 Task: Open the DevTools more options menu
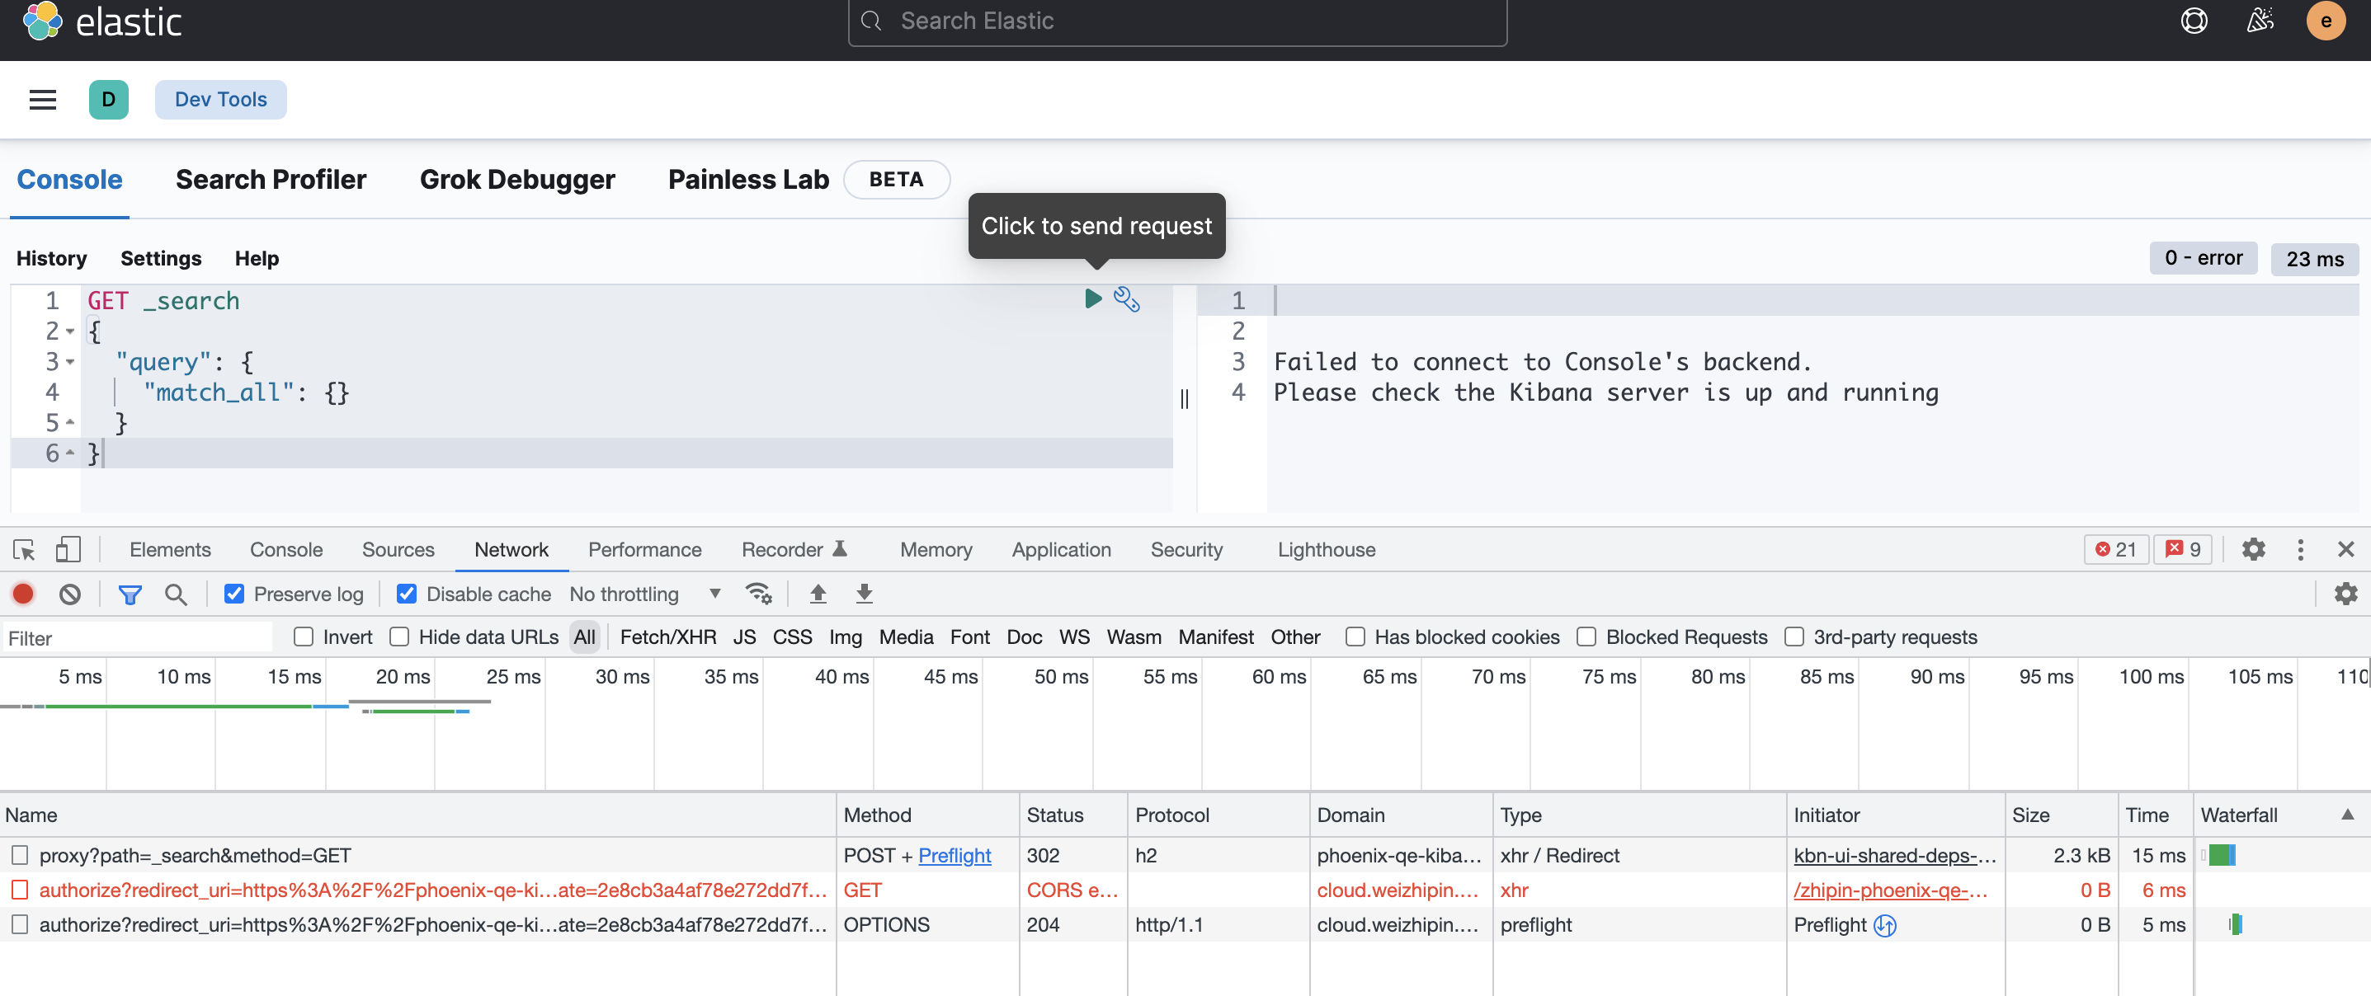[x=2300, y=549]
